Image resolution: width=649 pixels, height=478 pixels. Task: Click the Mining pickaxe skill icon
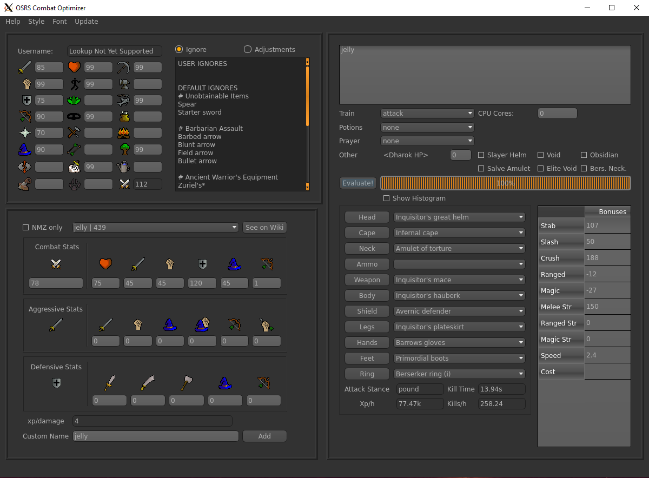[x=123, y=68]
